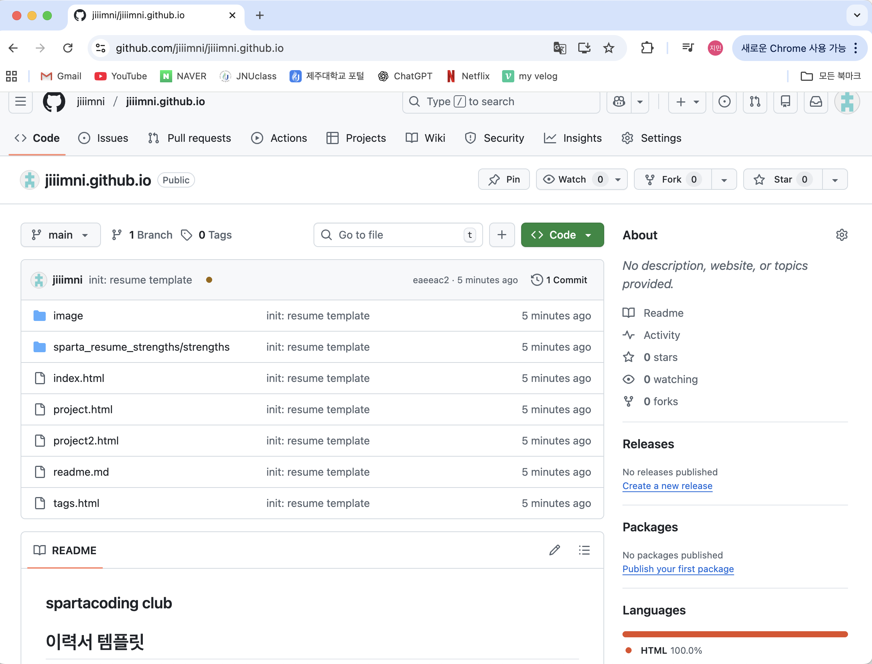The width and height of the screenshot is (872, 664).
Task: Click the Create a new release link
Action: pyautogui.click(x=667, y=486)
